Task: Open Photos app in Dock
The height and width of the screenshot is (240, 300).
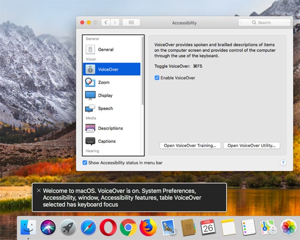Action: tap(289, 227)
